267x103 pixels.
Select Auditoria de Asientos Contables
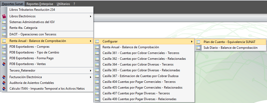[47, 83]
